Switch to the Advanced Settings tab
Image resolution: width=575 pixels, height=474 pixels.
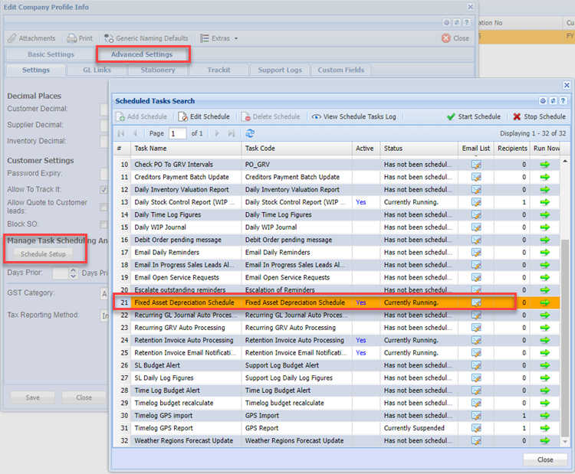pyautogui.click(x=142, y=54)
